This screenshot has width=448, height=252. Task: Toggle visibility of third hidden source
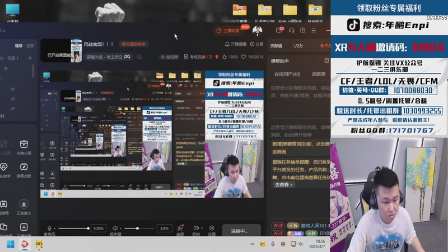tap(12, 109)
